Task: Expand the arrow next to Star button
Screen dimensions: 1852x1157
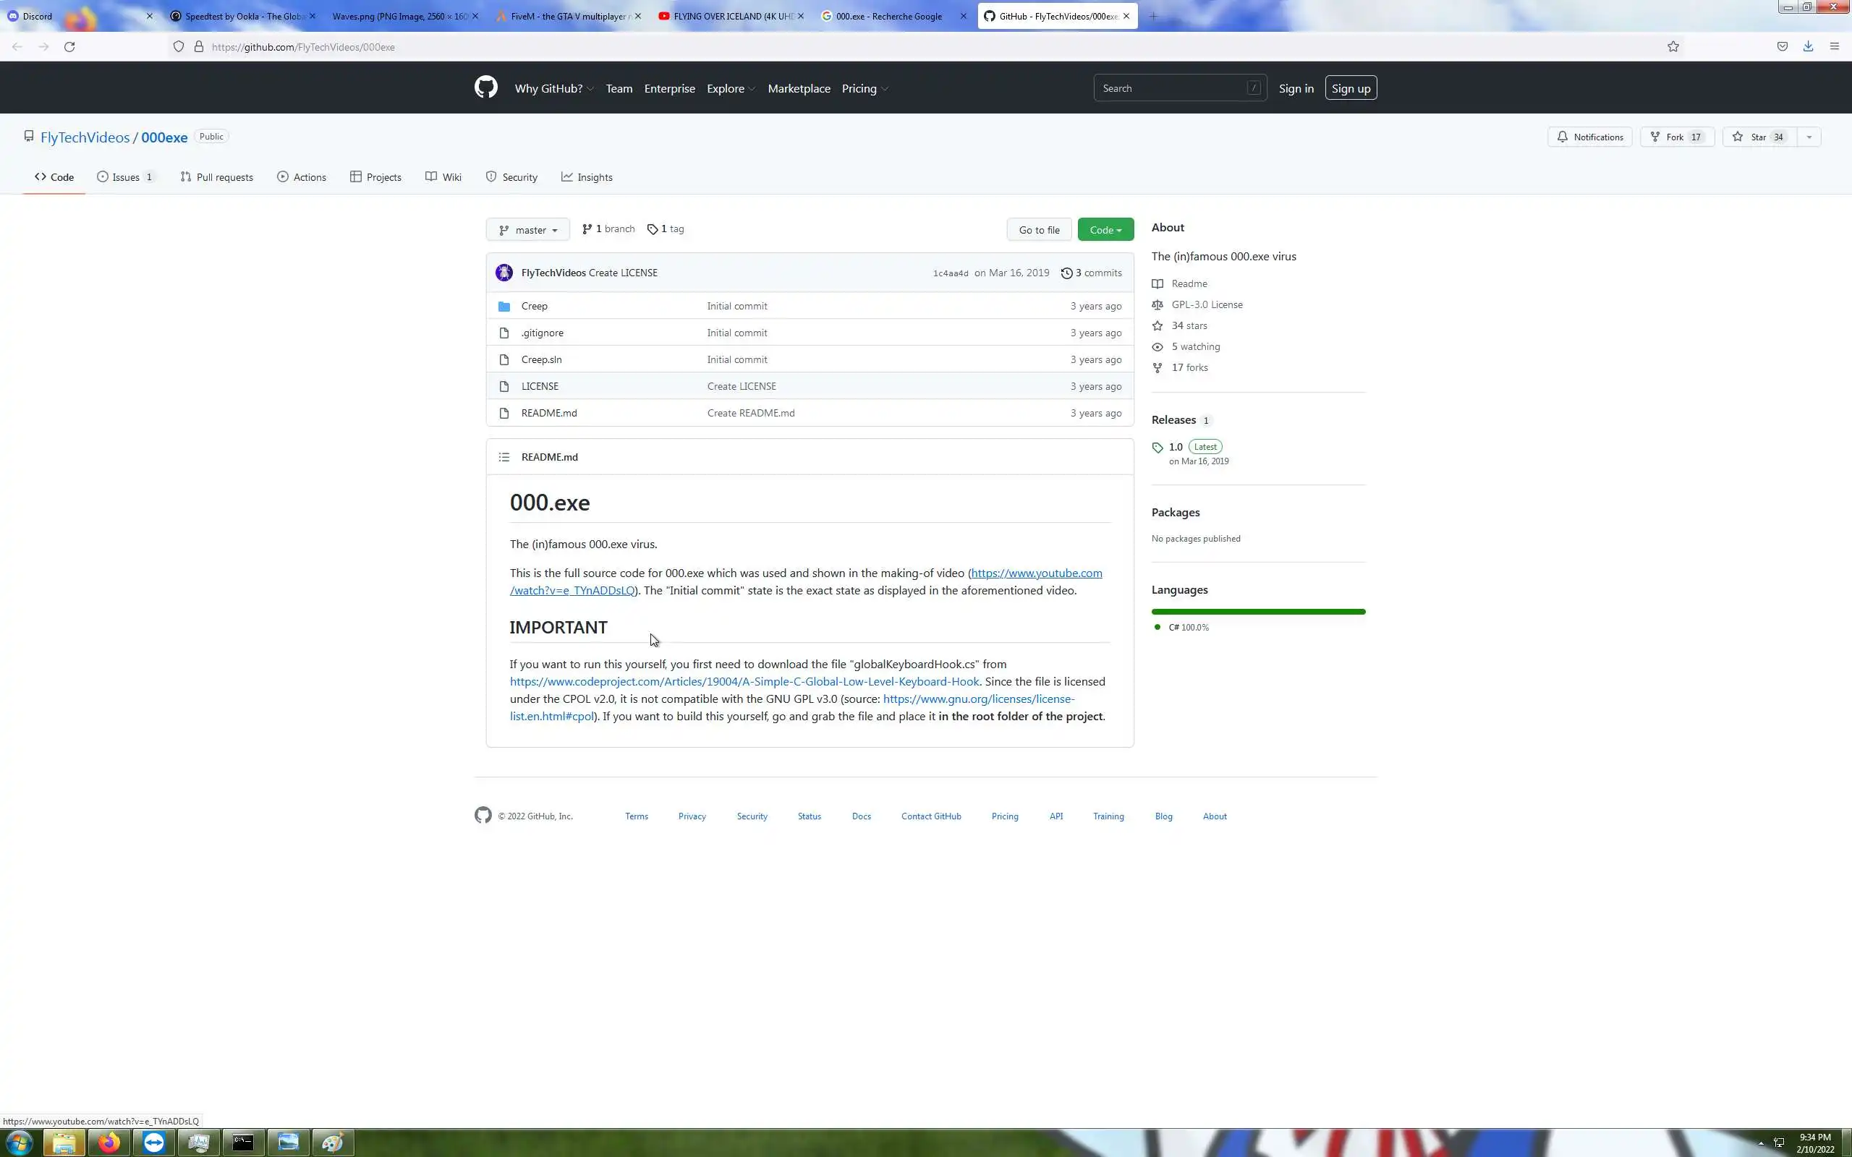Action: [1809, 137]
